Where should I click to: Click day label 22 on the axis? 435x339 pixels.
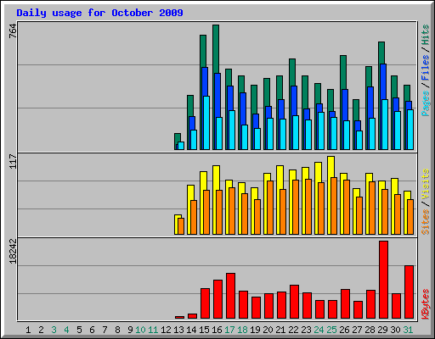293,330
